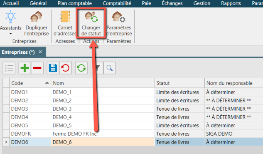Refresh the list with green arrows
The width and height of the screenshot is (263, 154).
tap(81, 68)
